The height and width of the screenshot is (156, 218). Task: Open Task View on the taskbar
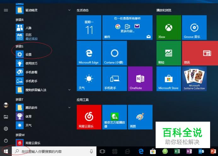tap(102, 151)
